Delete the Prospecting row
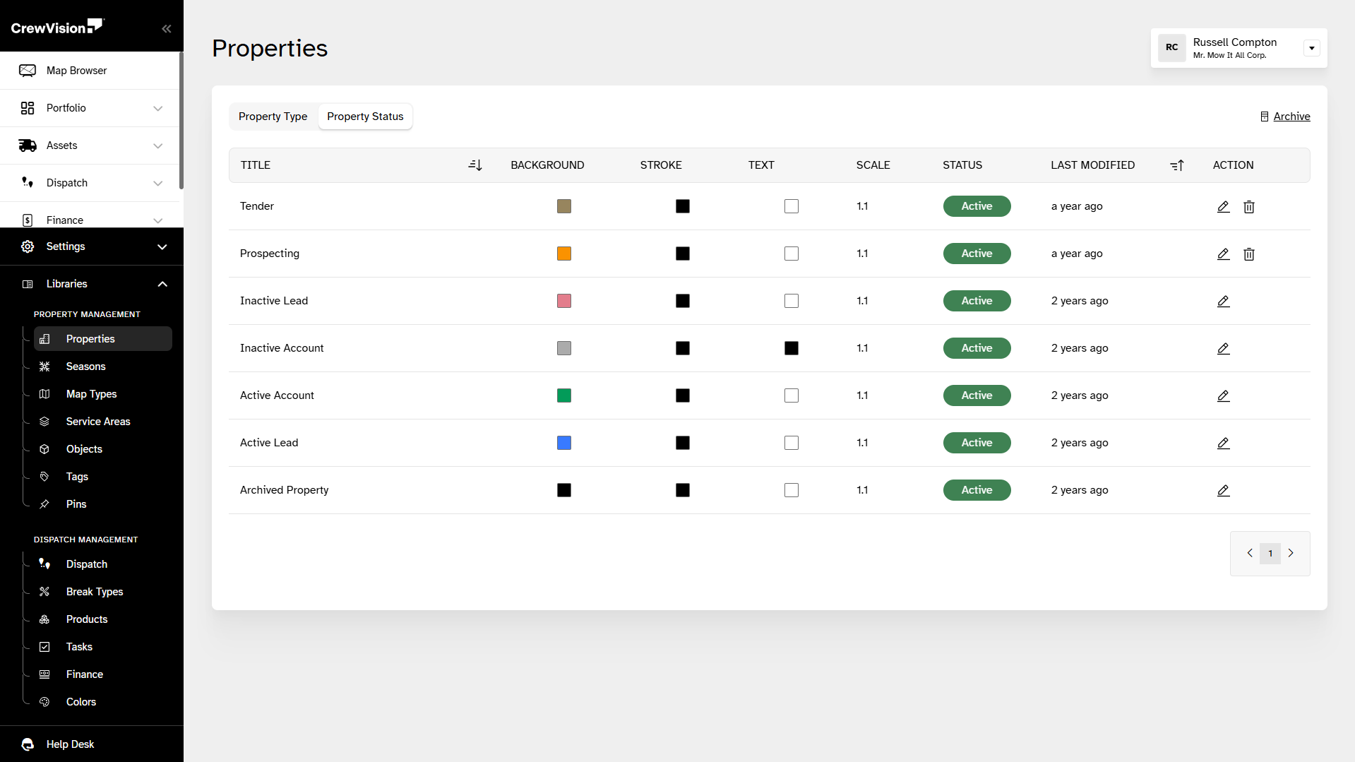The height and width of the screenshot is (762, 1355). (x=1249, y=254)
